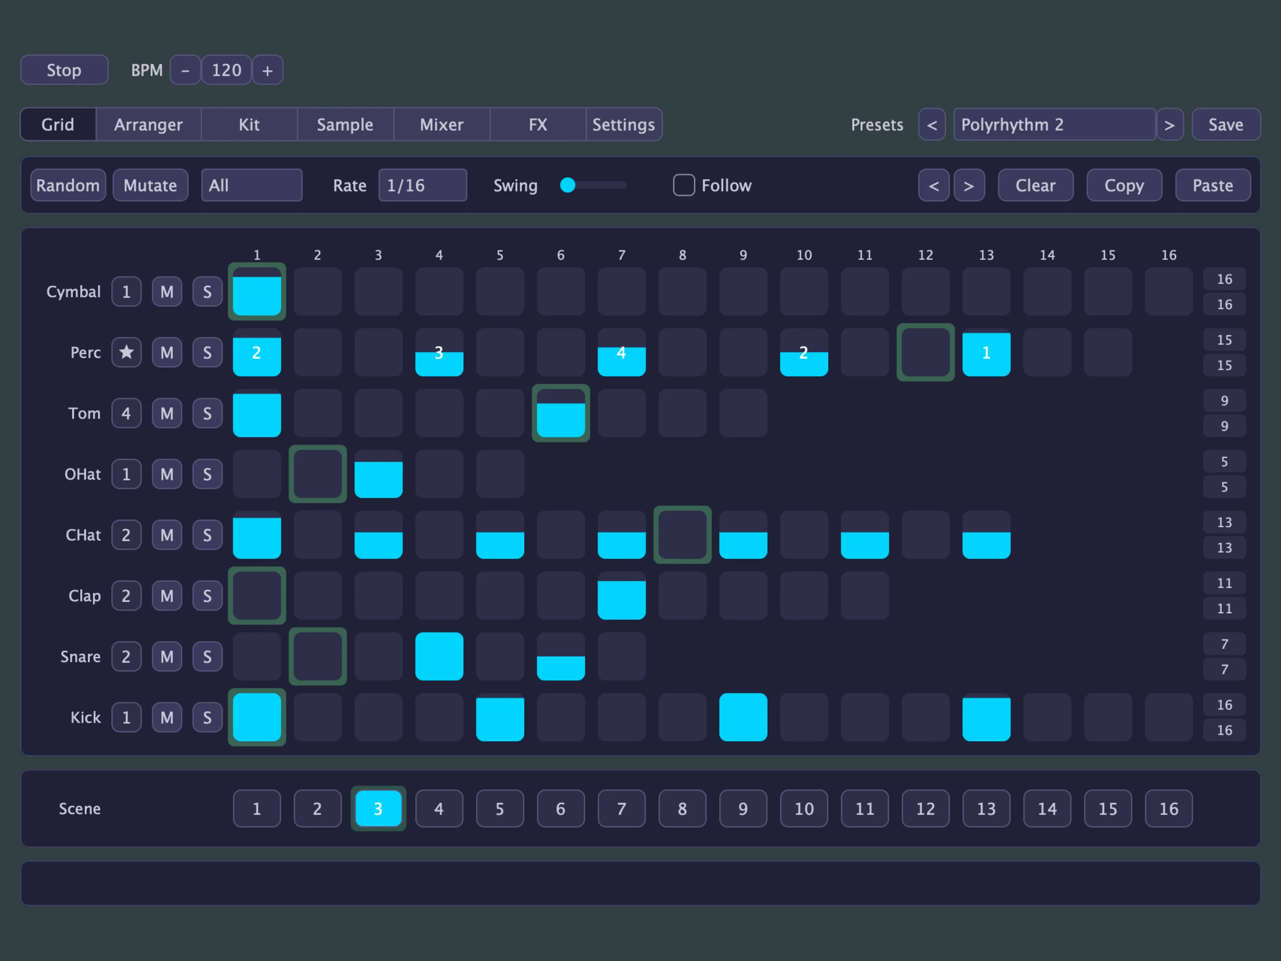Open the Rate 1/16 dropdown
1281x961 pixels.
(423, 185)
